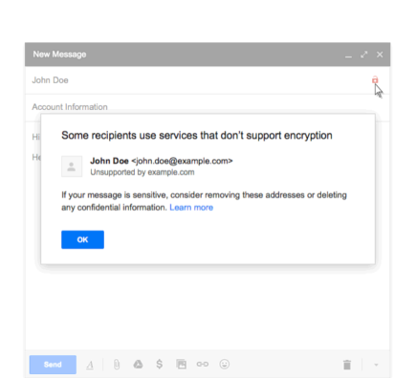Send money via the dollar sign icon
Screen dimensions: 416x378
[160, 364]
